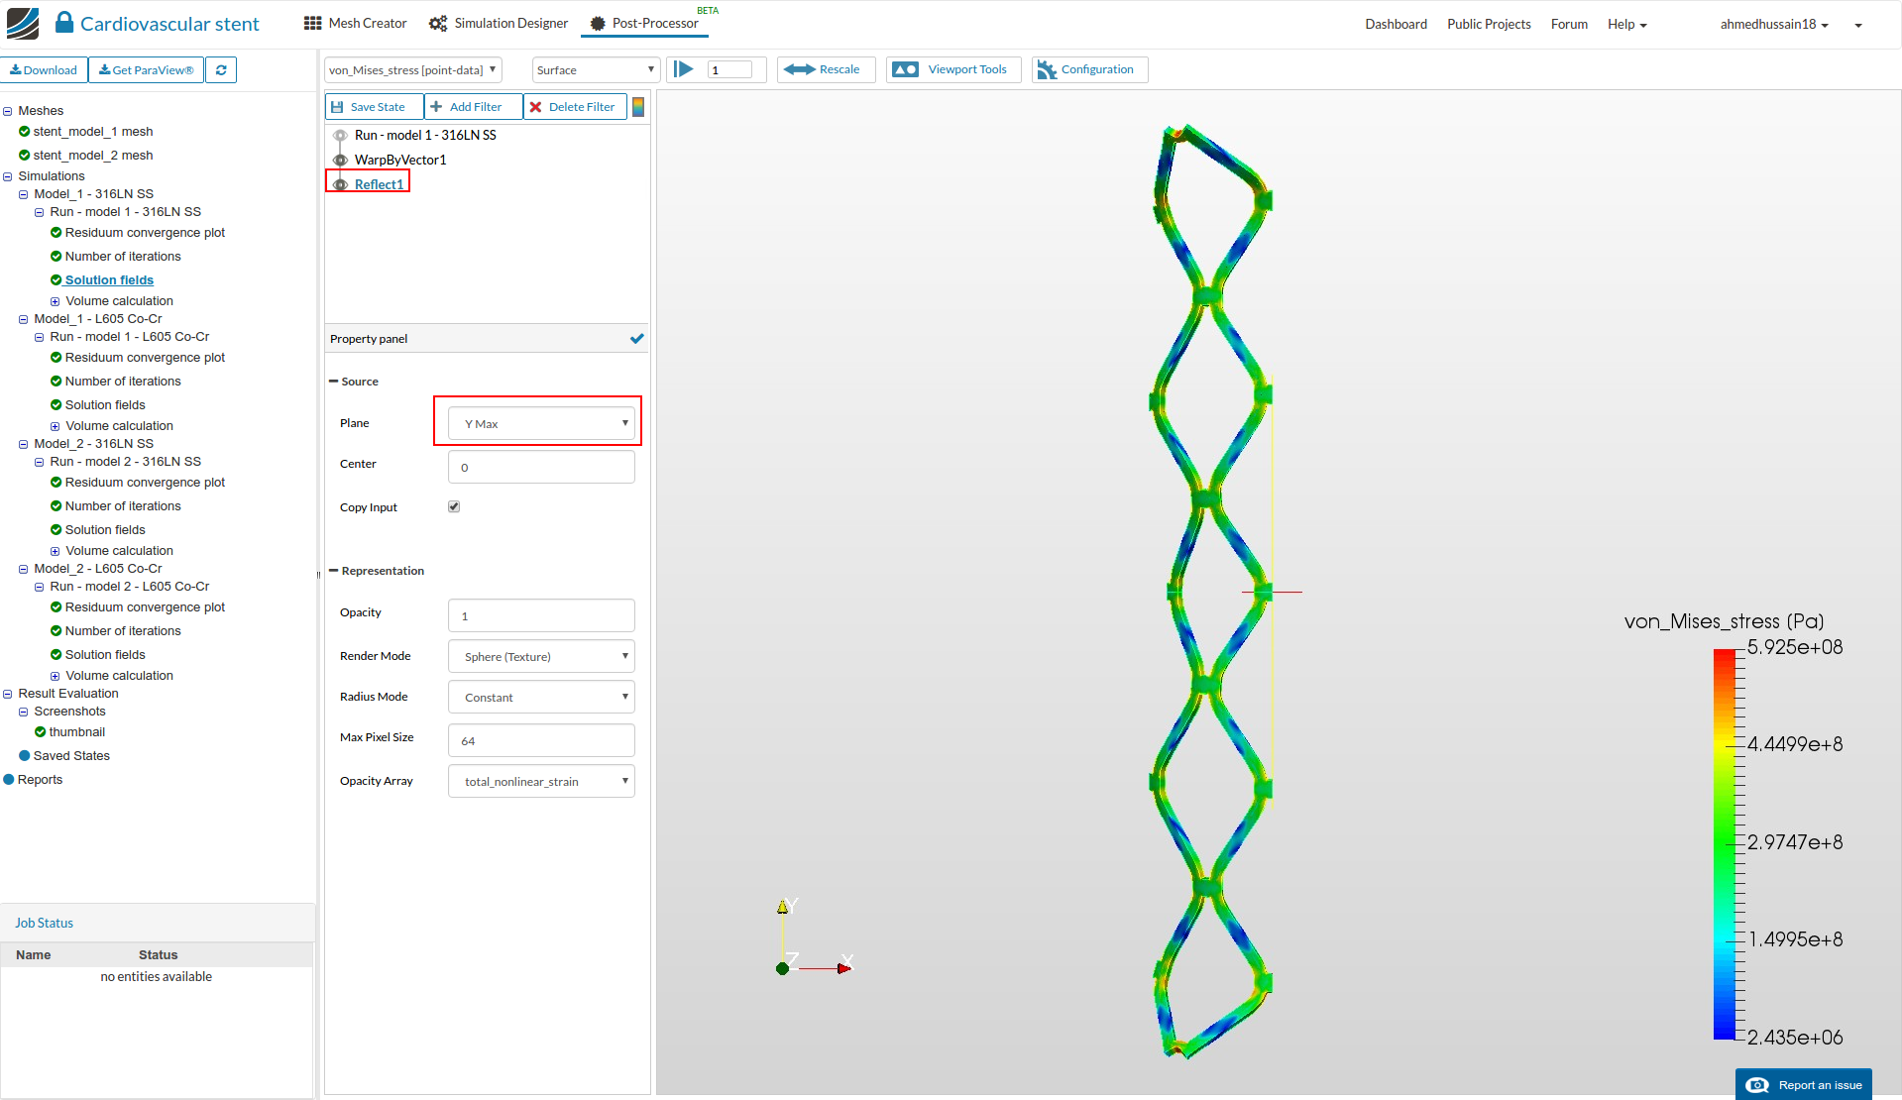
Task: Click the Max Pixel Size input field
Action: 541,740
